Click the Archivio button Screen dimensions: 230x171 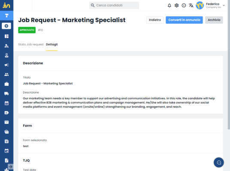pyautogui.click(x=214, y=20)
